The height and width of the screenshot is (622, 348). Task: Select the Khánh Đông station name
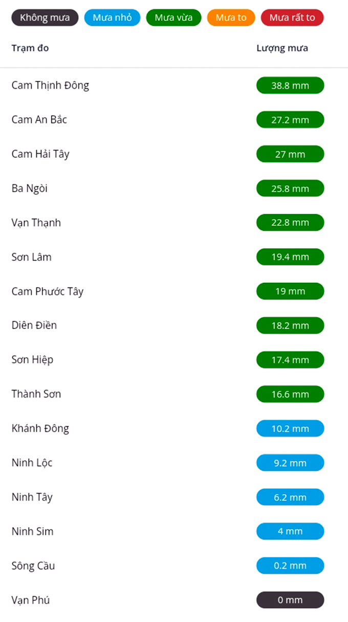point(40,428)
